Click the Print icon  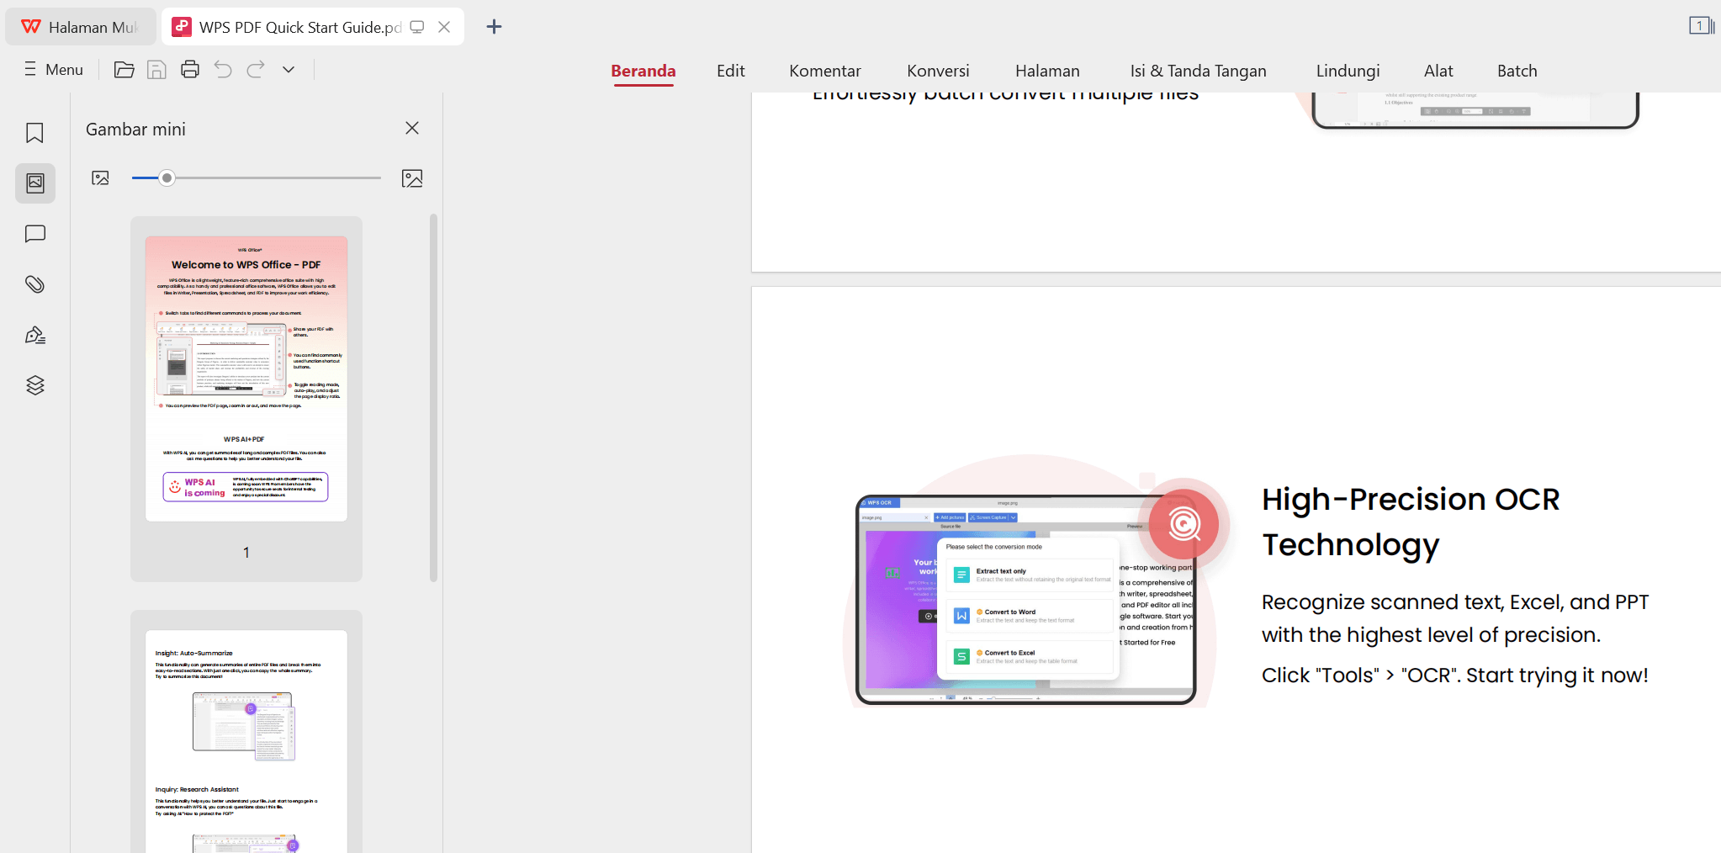[190, 70]
